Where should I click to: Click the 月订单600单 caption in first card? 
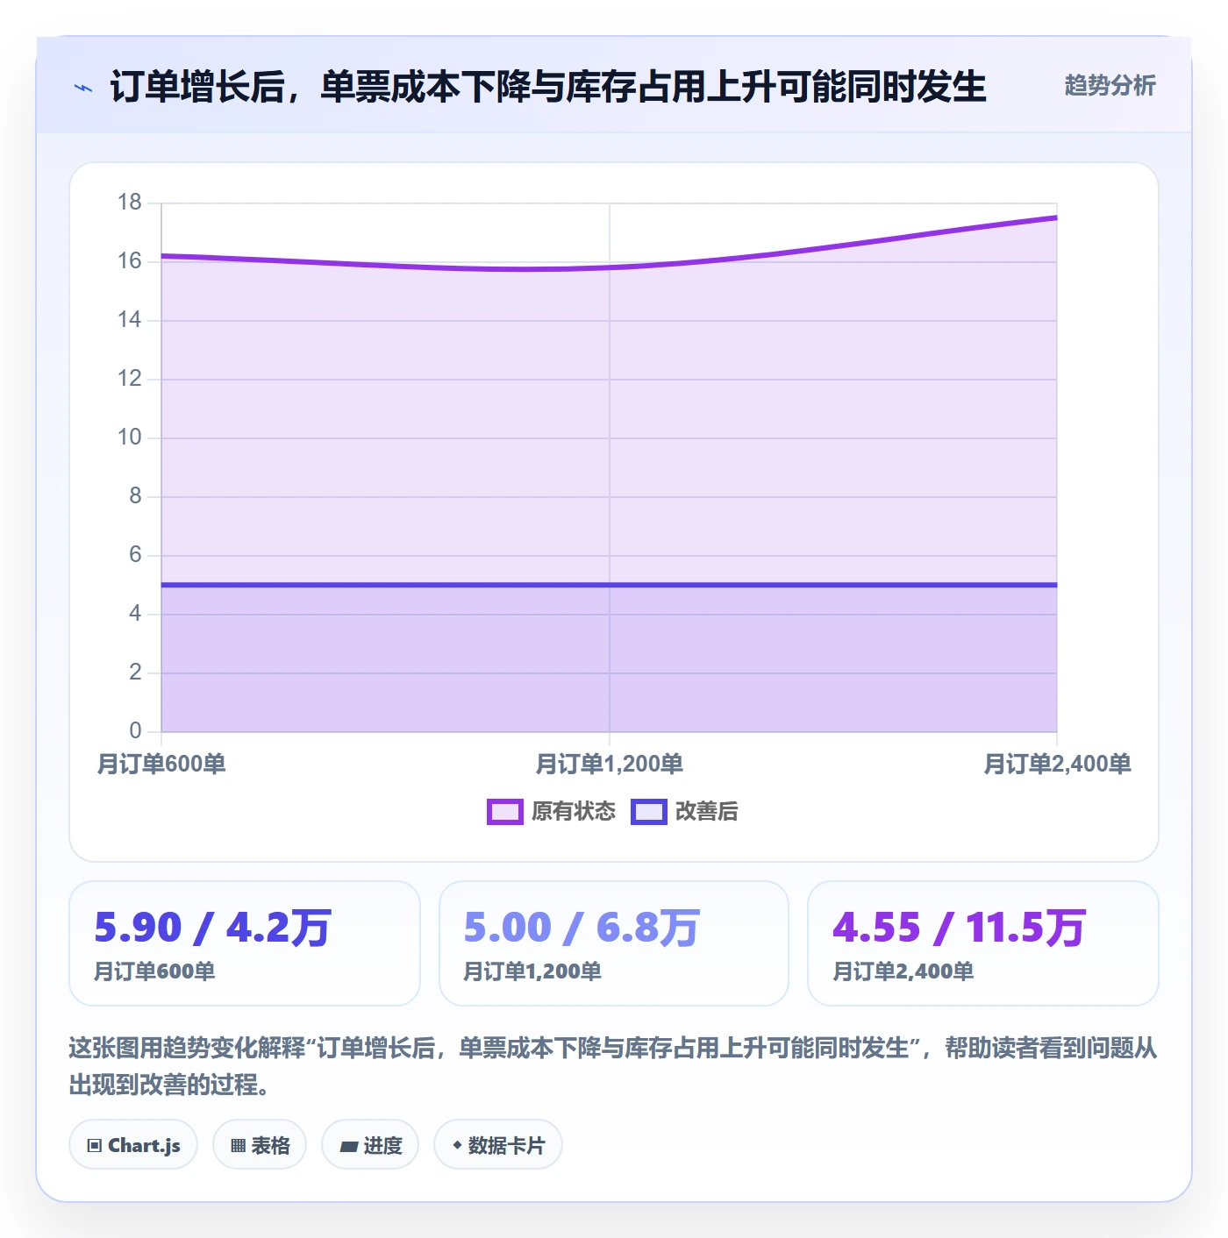154,971
